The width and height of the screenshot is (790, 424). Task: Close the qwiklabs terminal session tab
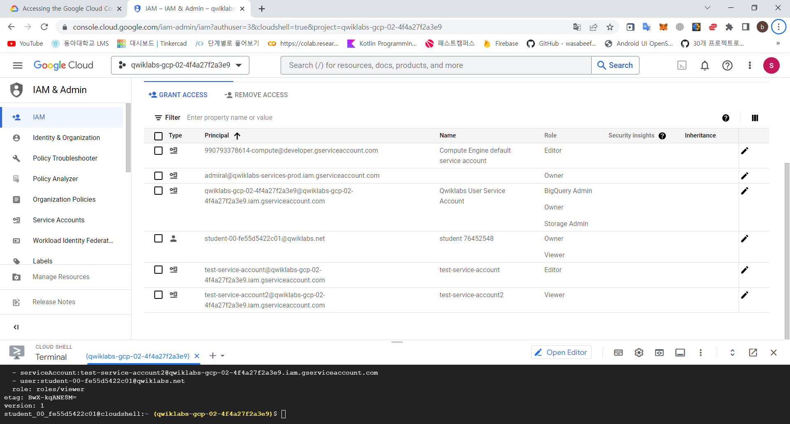point(197,356)
